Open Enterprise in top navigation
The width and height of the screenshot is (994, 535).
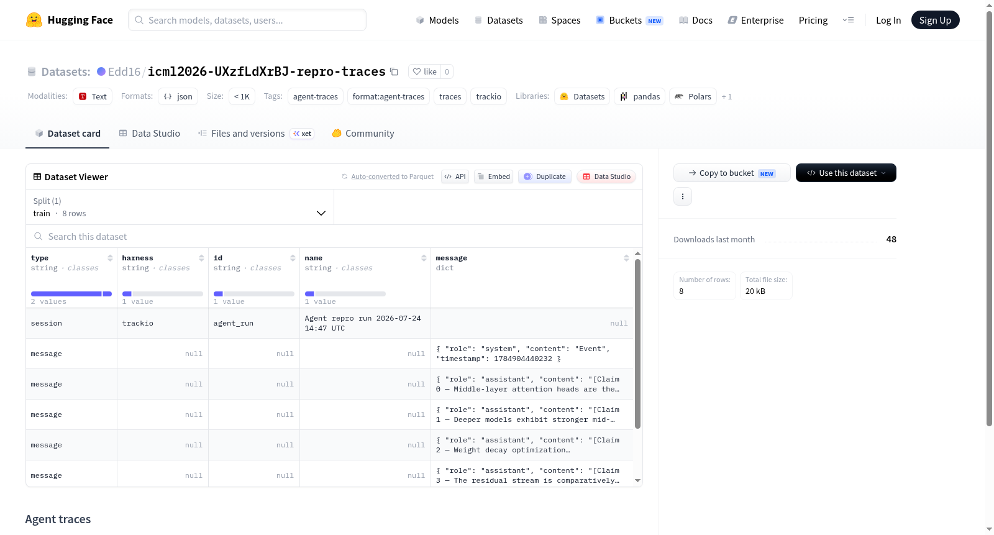coord(755,20)
